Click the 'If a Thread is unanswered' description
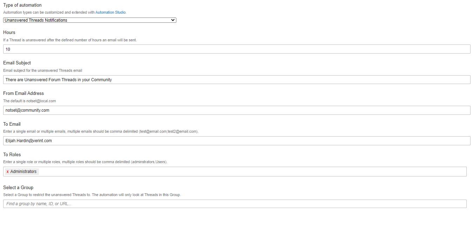 coord(70,40)
